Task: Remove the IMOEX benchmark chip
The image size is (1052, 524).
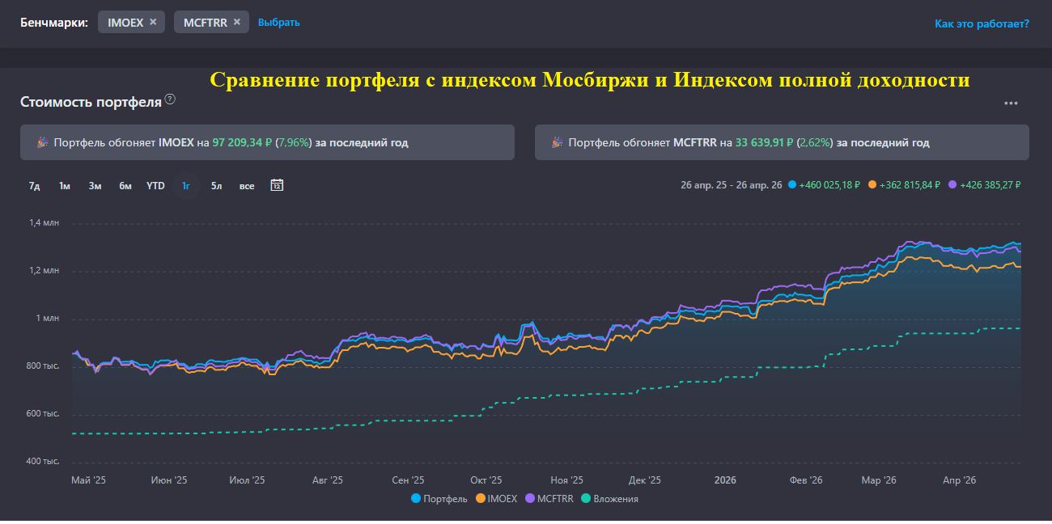Action: [152, 23]
